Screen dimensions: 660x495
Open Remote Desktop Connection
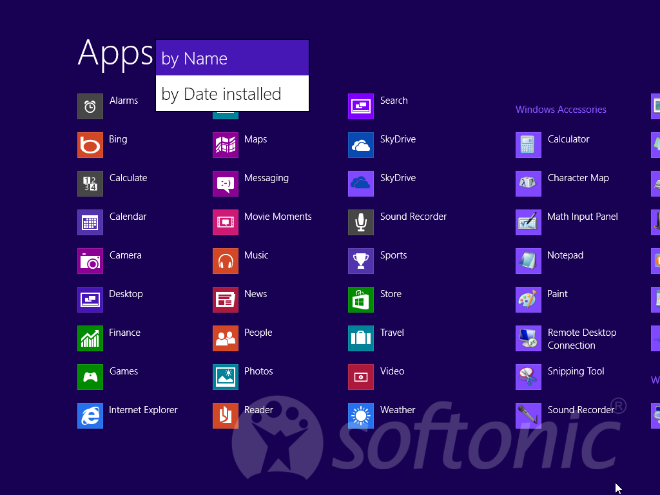click(x=529, y=338)
